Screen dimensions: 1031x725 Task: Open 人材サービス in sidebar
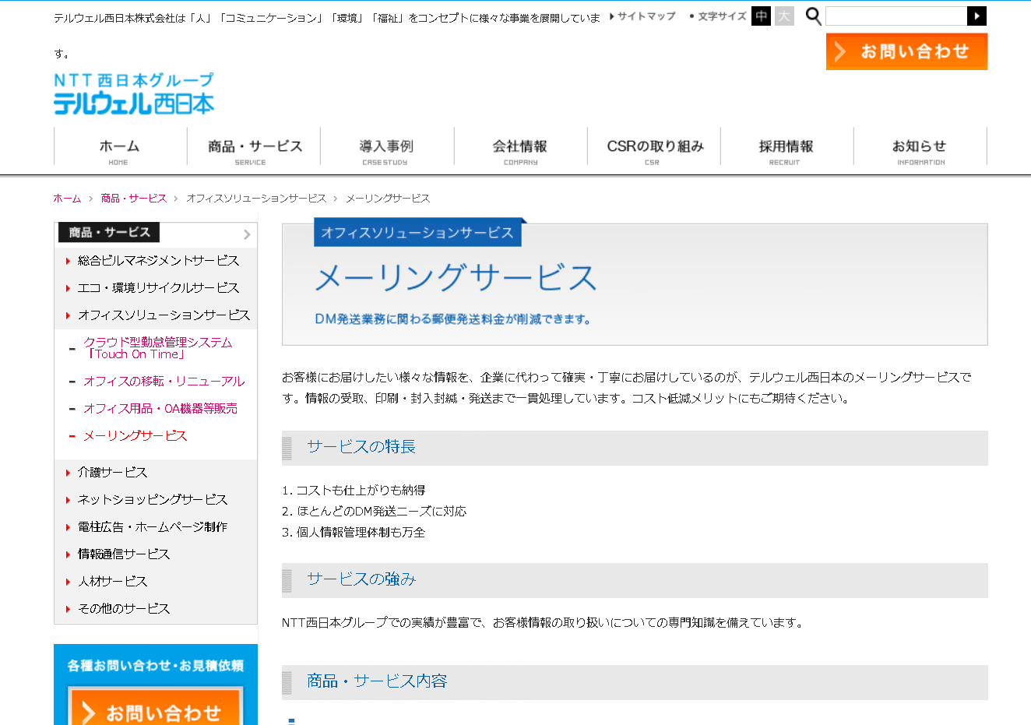pos(112,582)
